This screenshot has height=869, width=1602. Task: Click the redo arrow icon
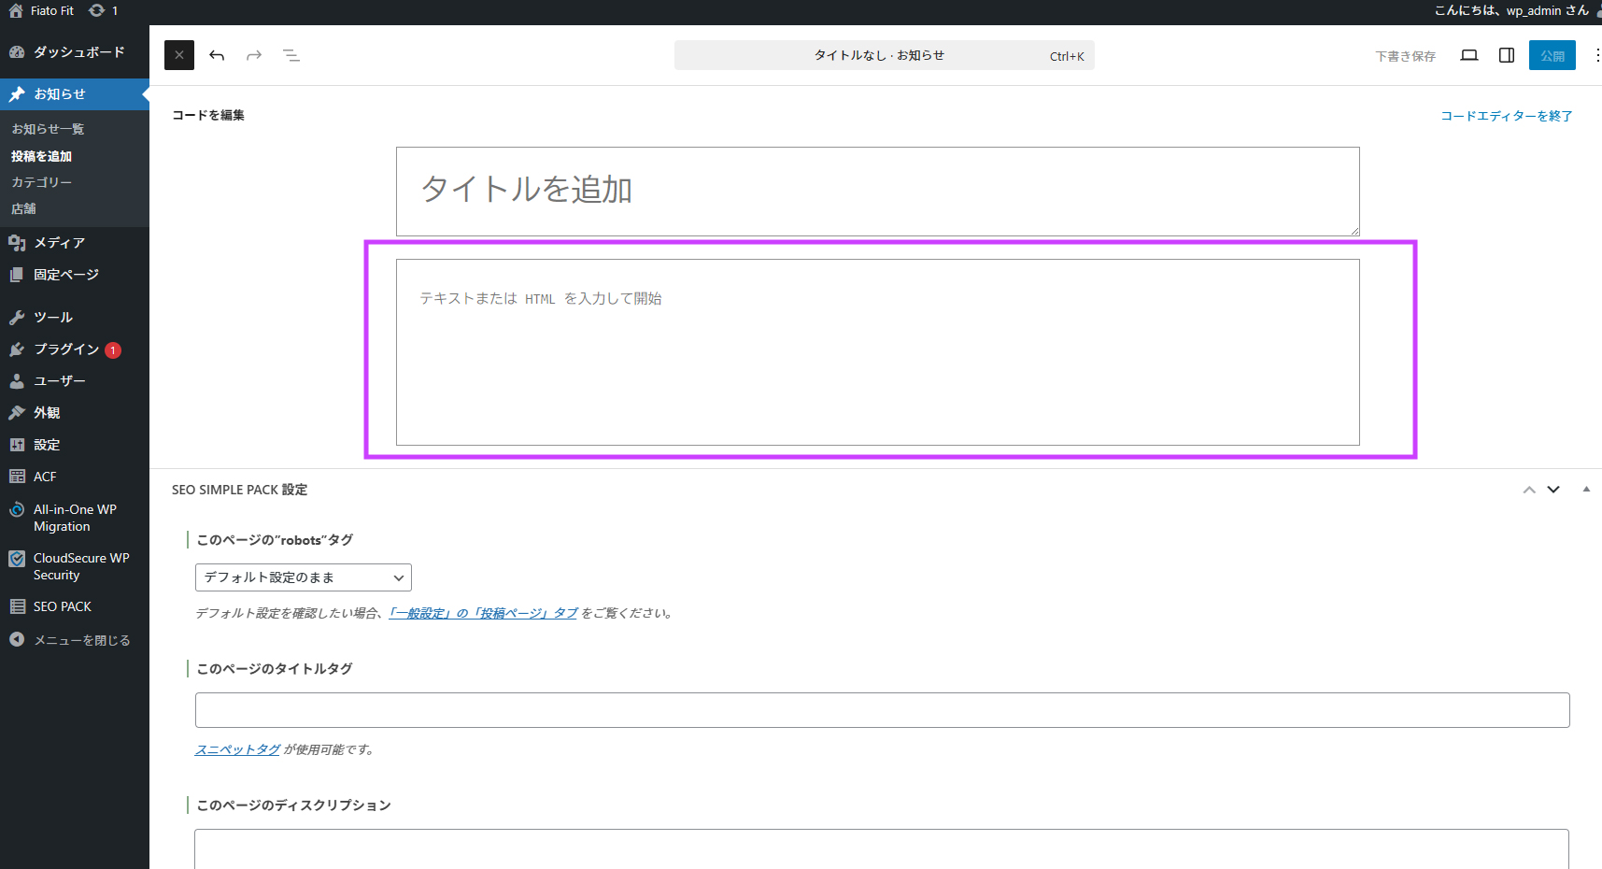click(x=254, y=55)
